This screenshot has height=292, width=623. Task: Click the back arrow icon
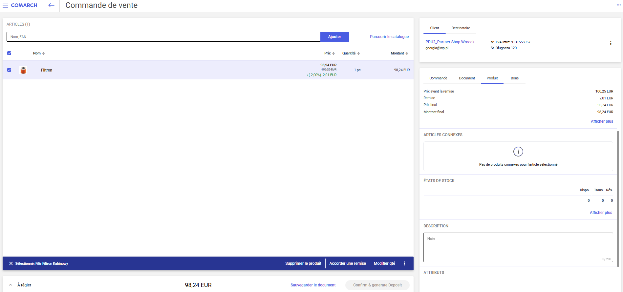pyautogui.click(x=51, y=6)
